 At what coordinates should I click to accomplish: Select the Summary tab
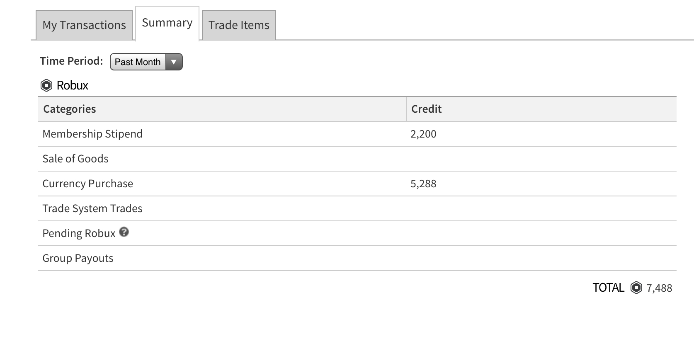pyautogui.click(x=167, y=23)
